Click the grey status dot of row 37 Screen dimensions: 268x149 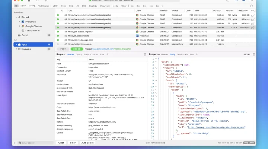pos(58,44)
